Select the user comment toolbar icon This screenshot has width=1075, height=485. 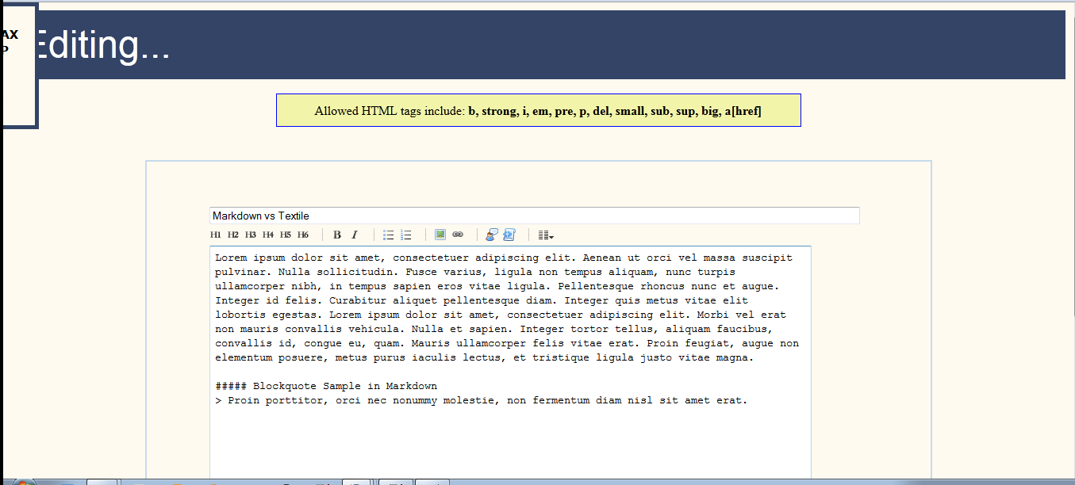pos(491,235)
